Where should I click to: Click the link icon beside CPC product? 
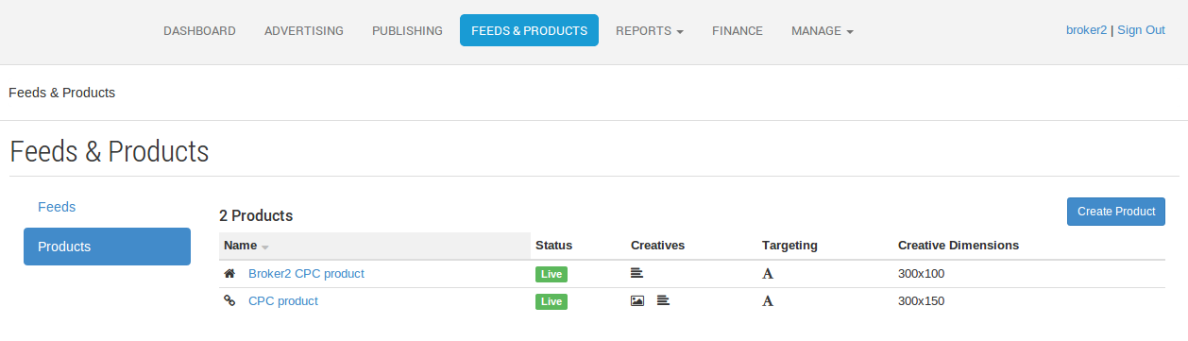pos(229,301)
